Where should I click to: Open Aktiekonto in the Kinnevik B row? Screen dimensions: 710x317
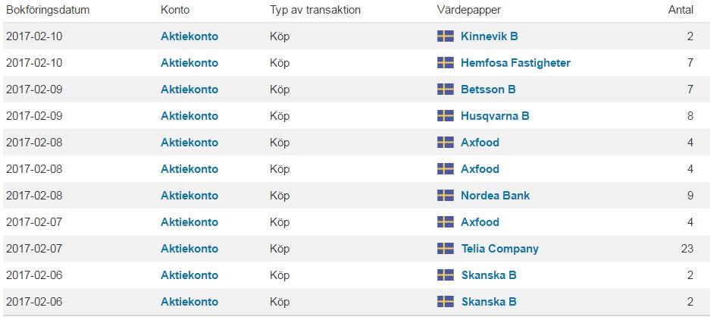click(x=189, y=36)
